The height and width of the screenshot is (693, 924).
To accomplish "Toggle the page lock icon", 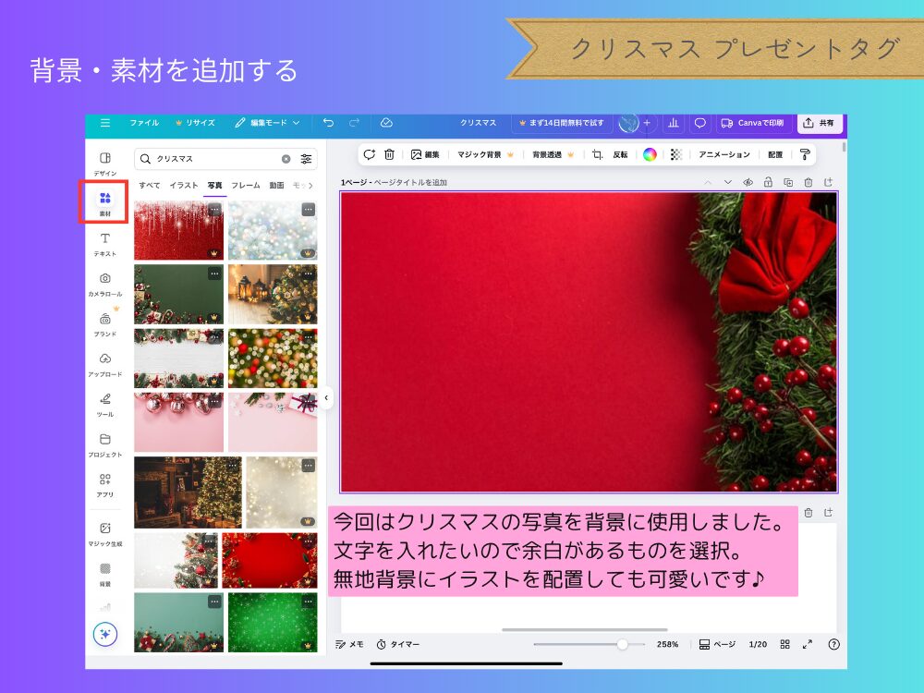I will tap(769, 182).
